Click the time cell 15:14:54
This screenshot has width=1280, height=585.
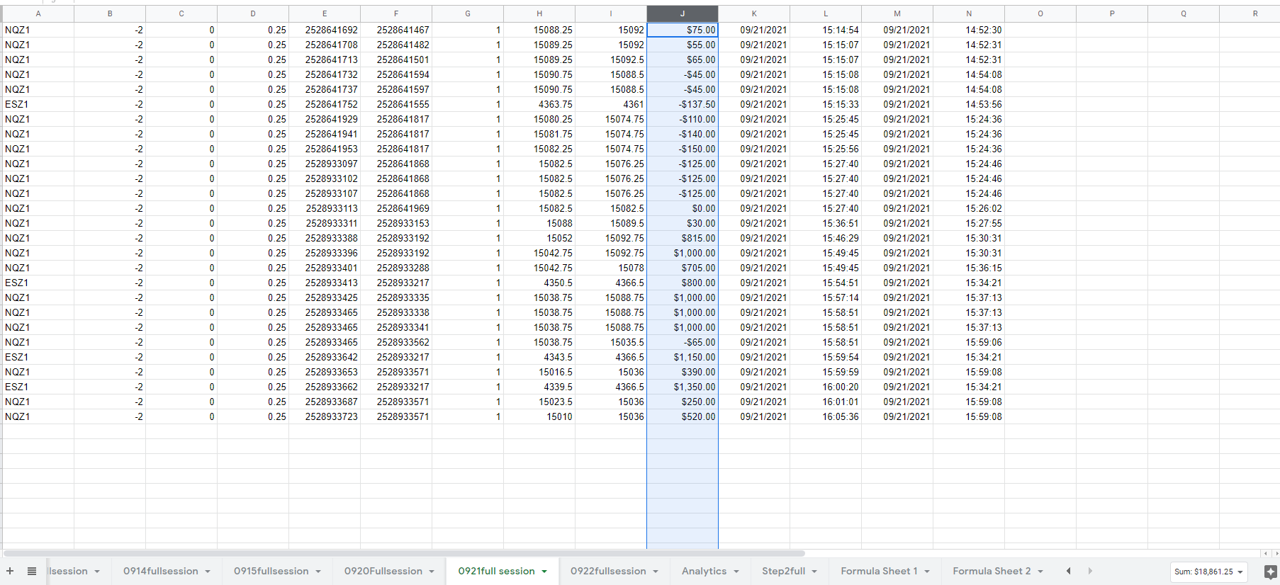826,30
